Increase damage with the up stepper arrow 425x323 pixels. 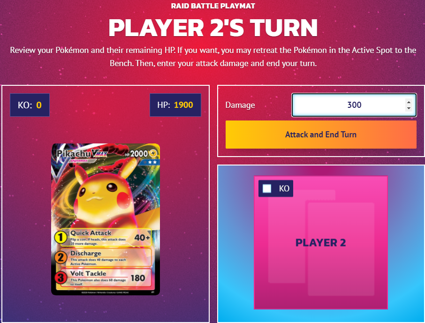(x=409, y=102)
